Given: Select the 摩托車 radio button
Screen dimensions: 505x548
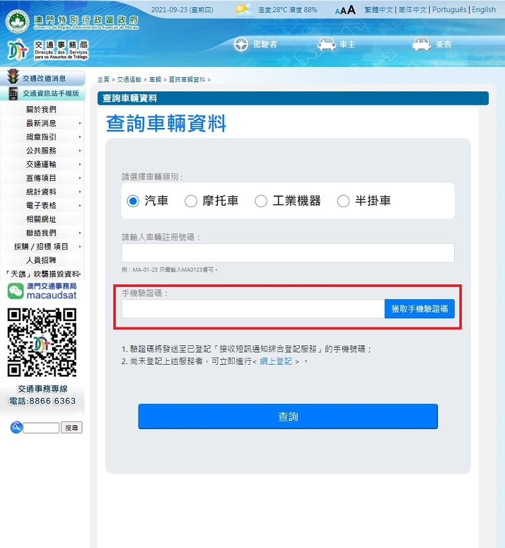Looking at the screenshot, I should 191,201.
